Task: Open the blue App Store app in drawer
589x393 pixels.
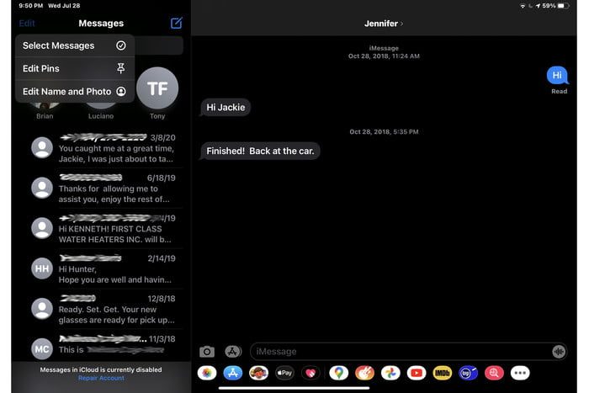Action: pyautogui.click(x=233, y=373)
